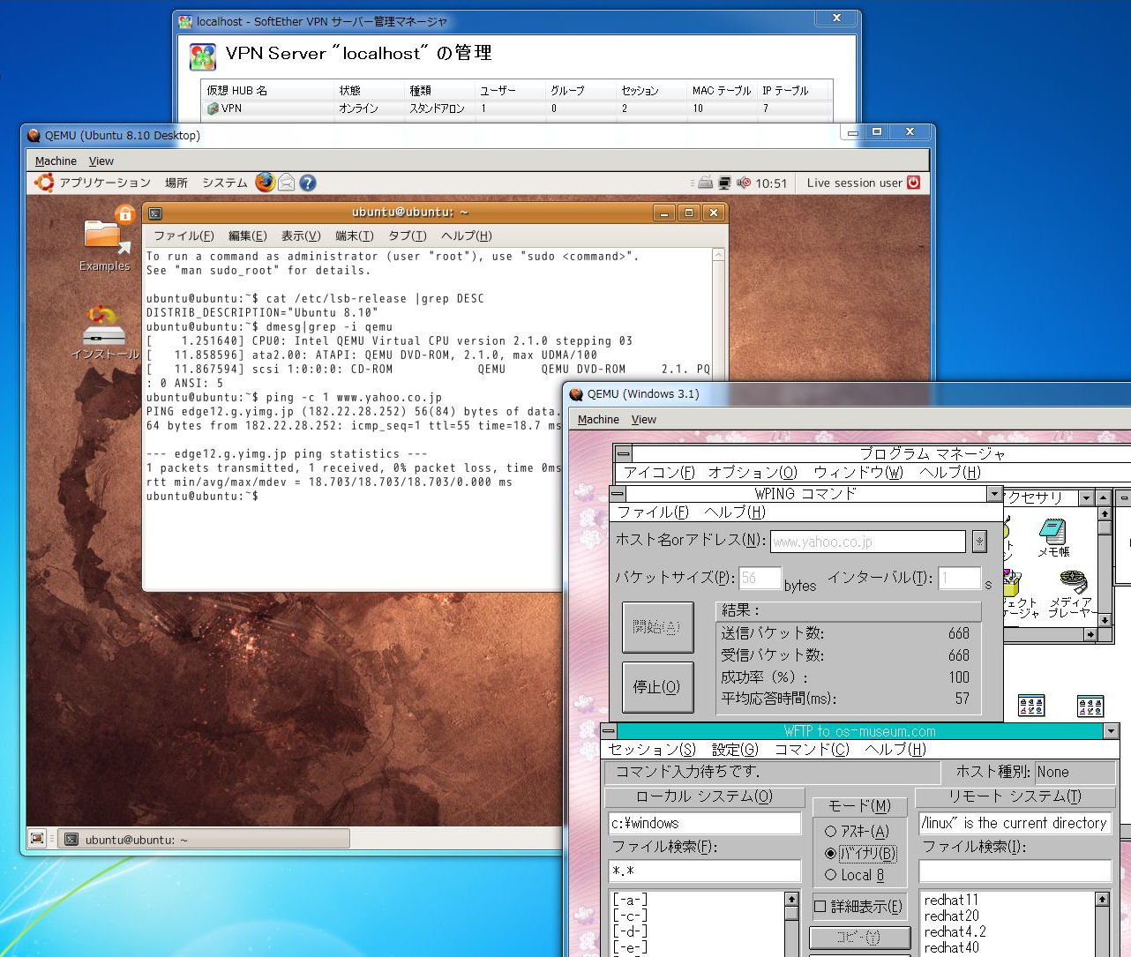Open the Machine menu of QEMU Ubuntu window
This screenshot has height=957, width=1131.
point(56,161)
